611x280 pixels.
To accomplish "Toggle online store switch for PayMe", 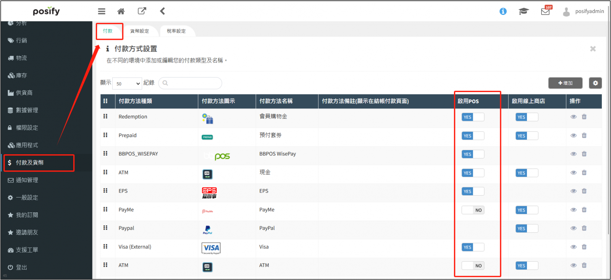I will pos(527,210).
